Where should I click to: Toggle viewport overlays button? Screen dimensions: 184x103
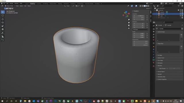tap(136, 6)
